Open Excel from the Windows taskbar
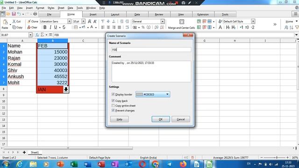This screenshot has height=168, width=299. click(73, 164)
